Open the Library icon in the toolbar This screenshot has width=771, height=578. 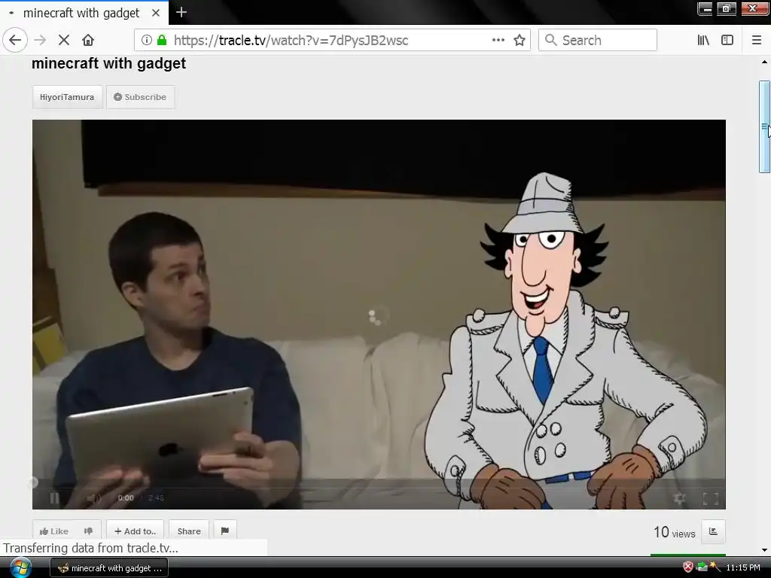tap(703, 40)
